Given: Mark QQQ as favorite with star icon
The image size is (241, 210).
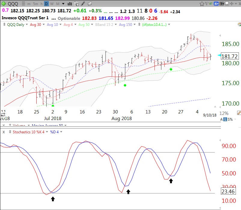Looking at the screenshot, I should pos(202,4).
